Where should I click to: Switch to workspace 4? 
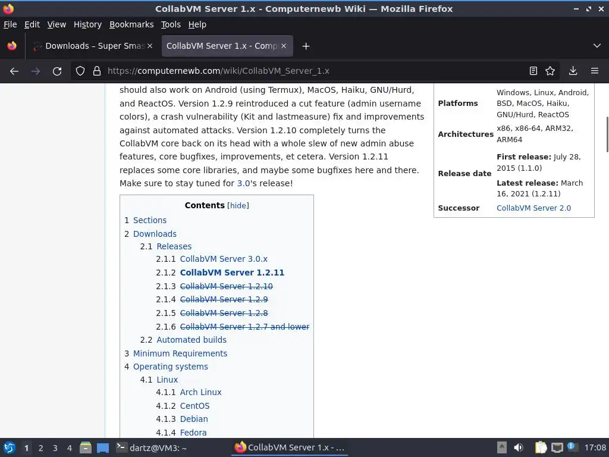point(70,448)
